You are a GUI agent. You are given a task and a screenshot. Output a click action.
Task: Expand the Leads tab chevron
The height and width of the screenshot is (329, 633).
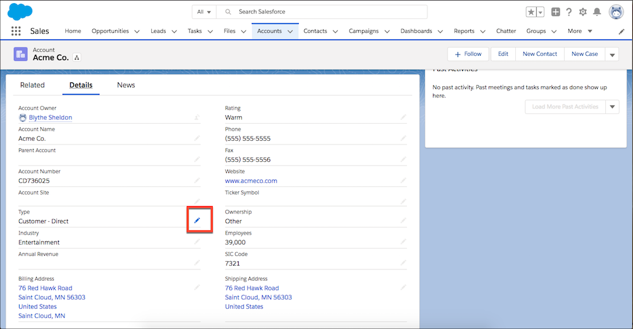(x=174, y=32)
